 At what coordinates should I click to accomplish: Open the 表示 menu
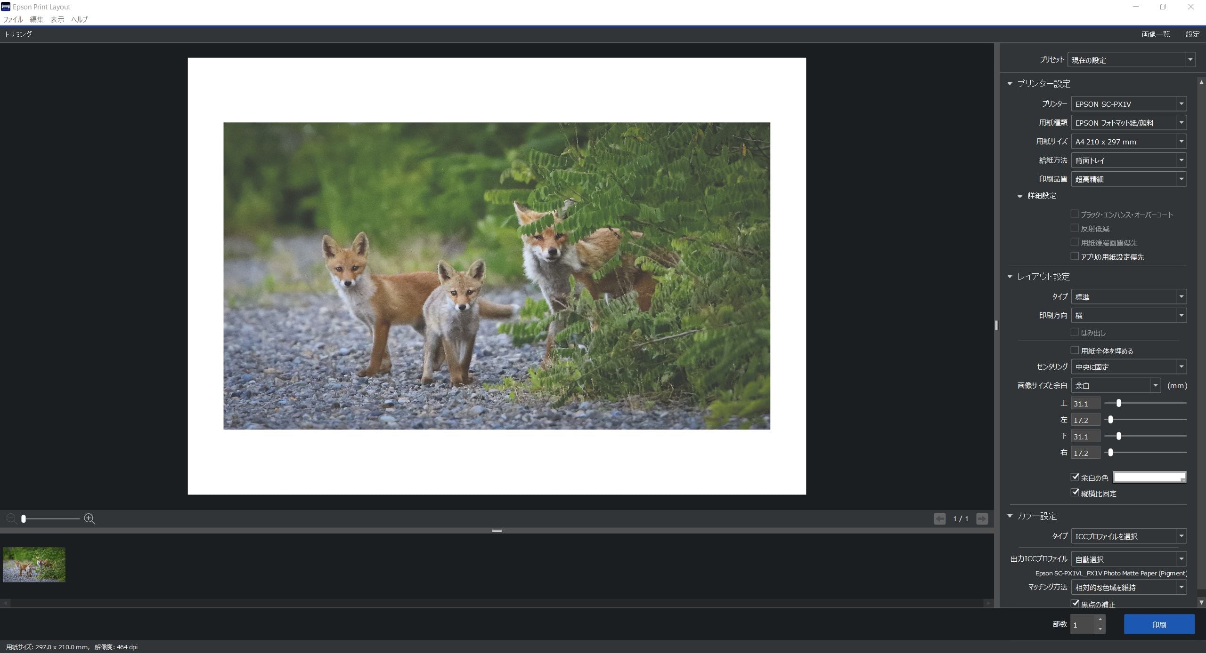click(x=57, y=19)
